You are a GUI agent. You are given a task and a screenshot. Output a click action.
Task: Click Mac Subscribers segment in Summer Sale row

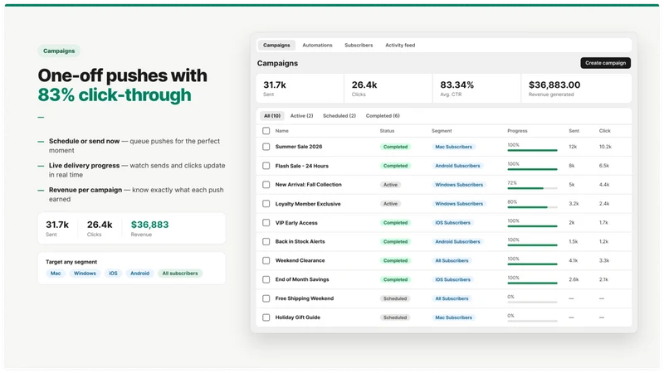coord(453,147)
